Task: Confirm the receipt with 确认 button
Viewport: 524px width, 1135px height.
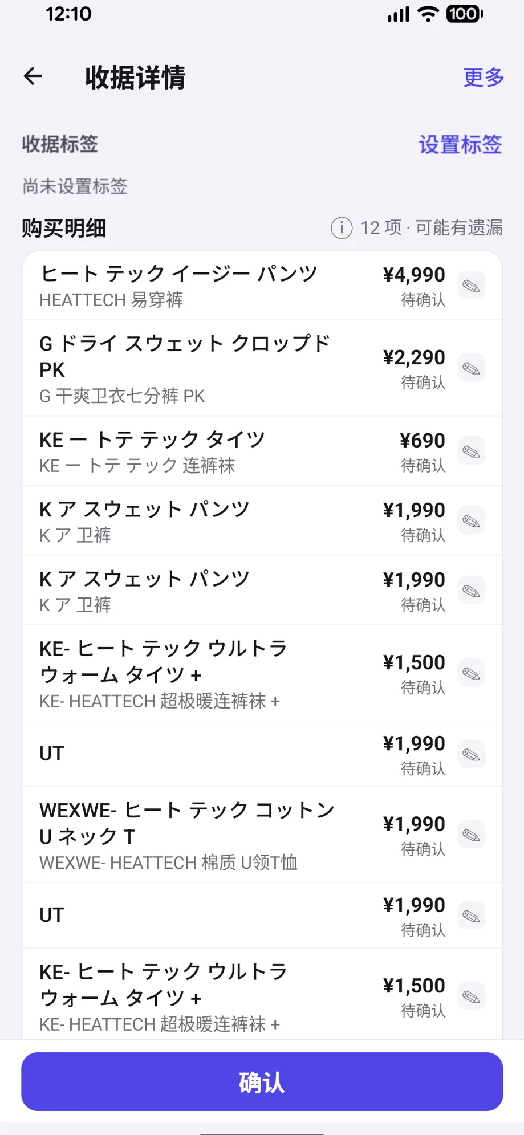Action: point(262,1081)
